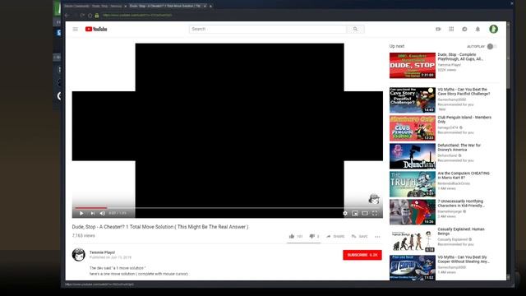
Task: Open the notifications bell
Action: 478,30
